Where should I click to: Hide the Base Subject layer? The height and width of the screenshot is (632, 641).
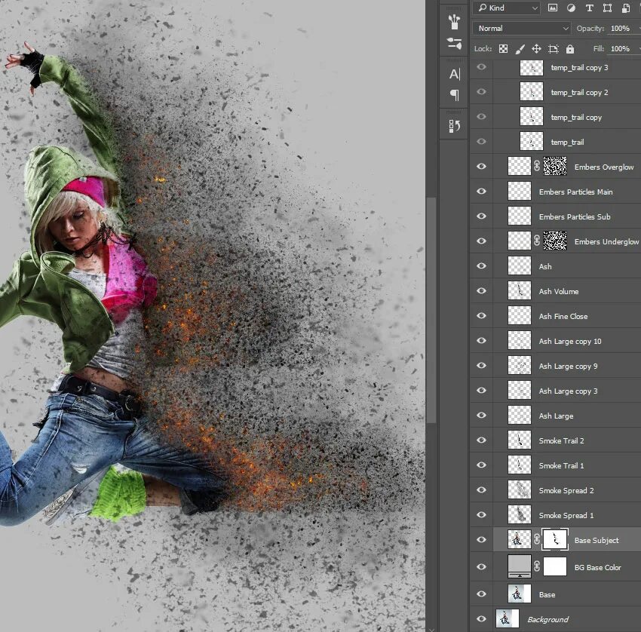point(482,539)
